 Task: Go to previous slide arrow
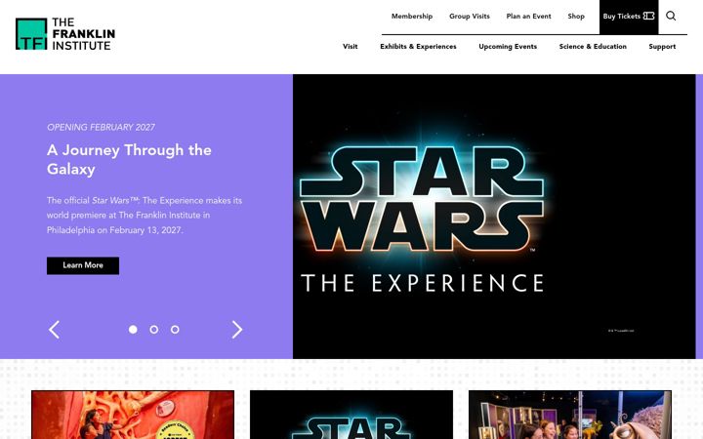pos(54,330)
